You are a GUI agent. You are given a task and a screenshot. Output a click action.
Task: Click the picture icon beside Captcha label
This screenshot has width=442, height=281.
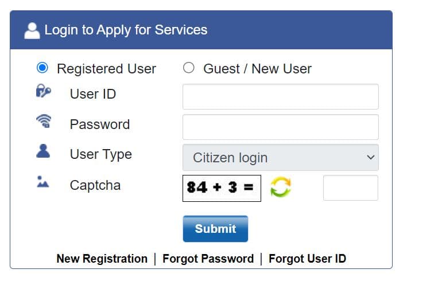pos(43,182)
